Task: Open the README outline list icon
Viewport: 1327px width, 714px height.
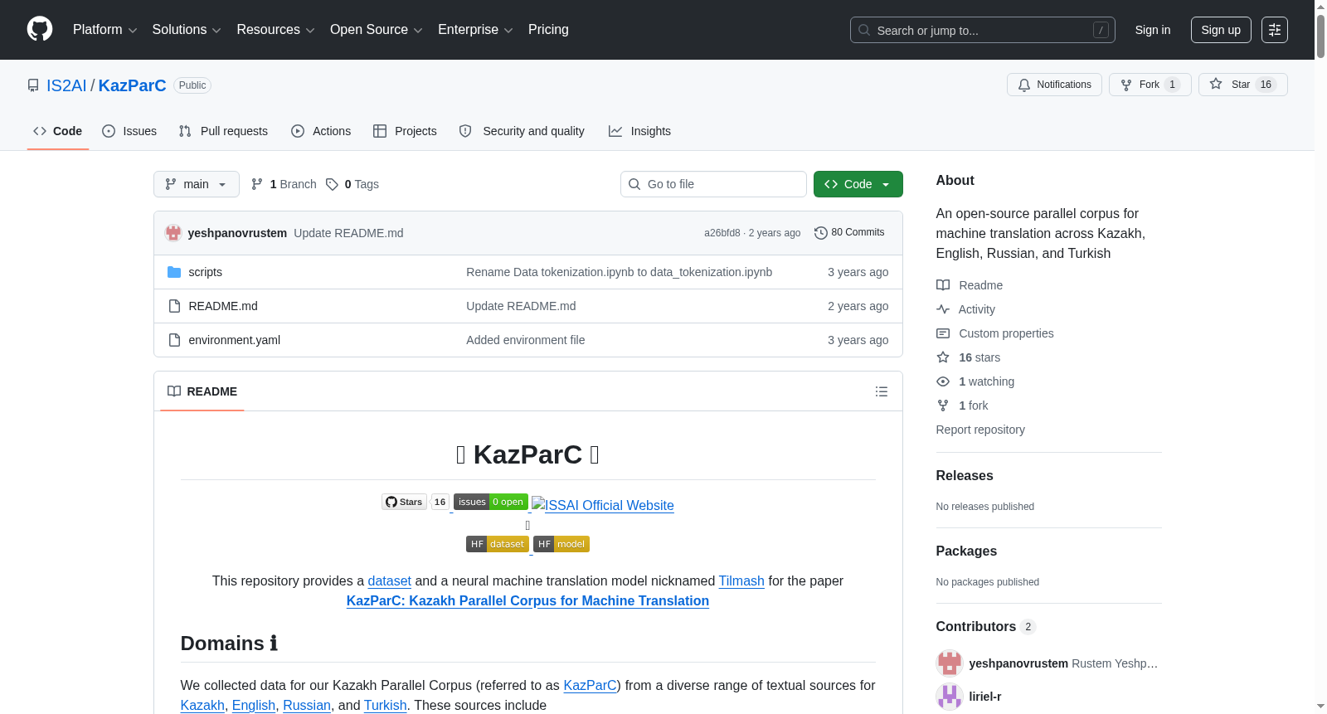Action: (x=882, y=391)
